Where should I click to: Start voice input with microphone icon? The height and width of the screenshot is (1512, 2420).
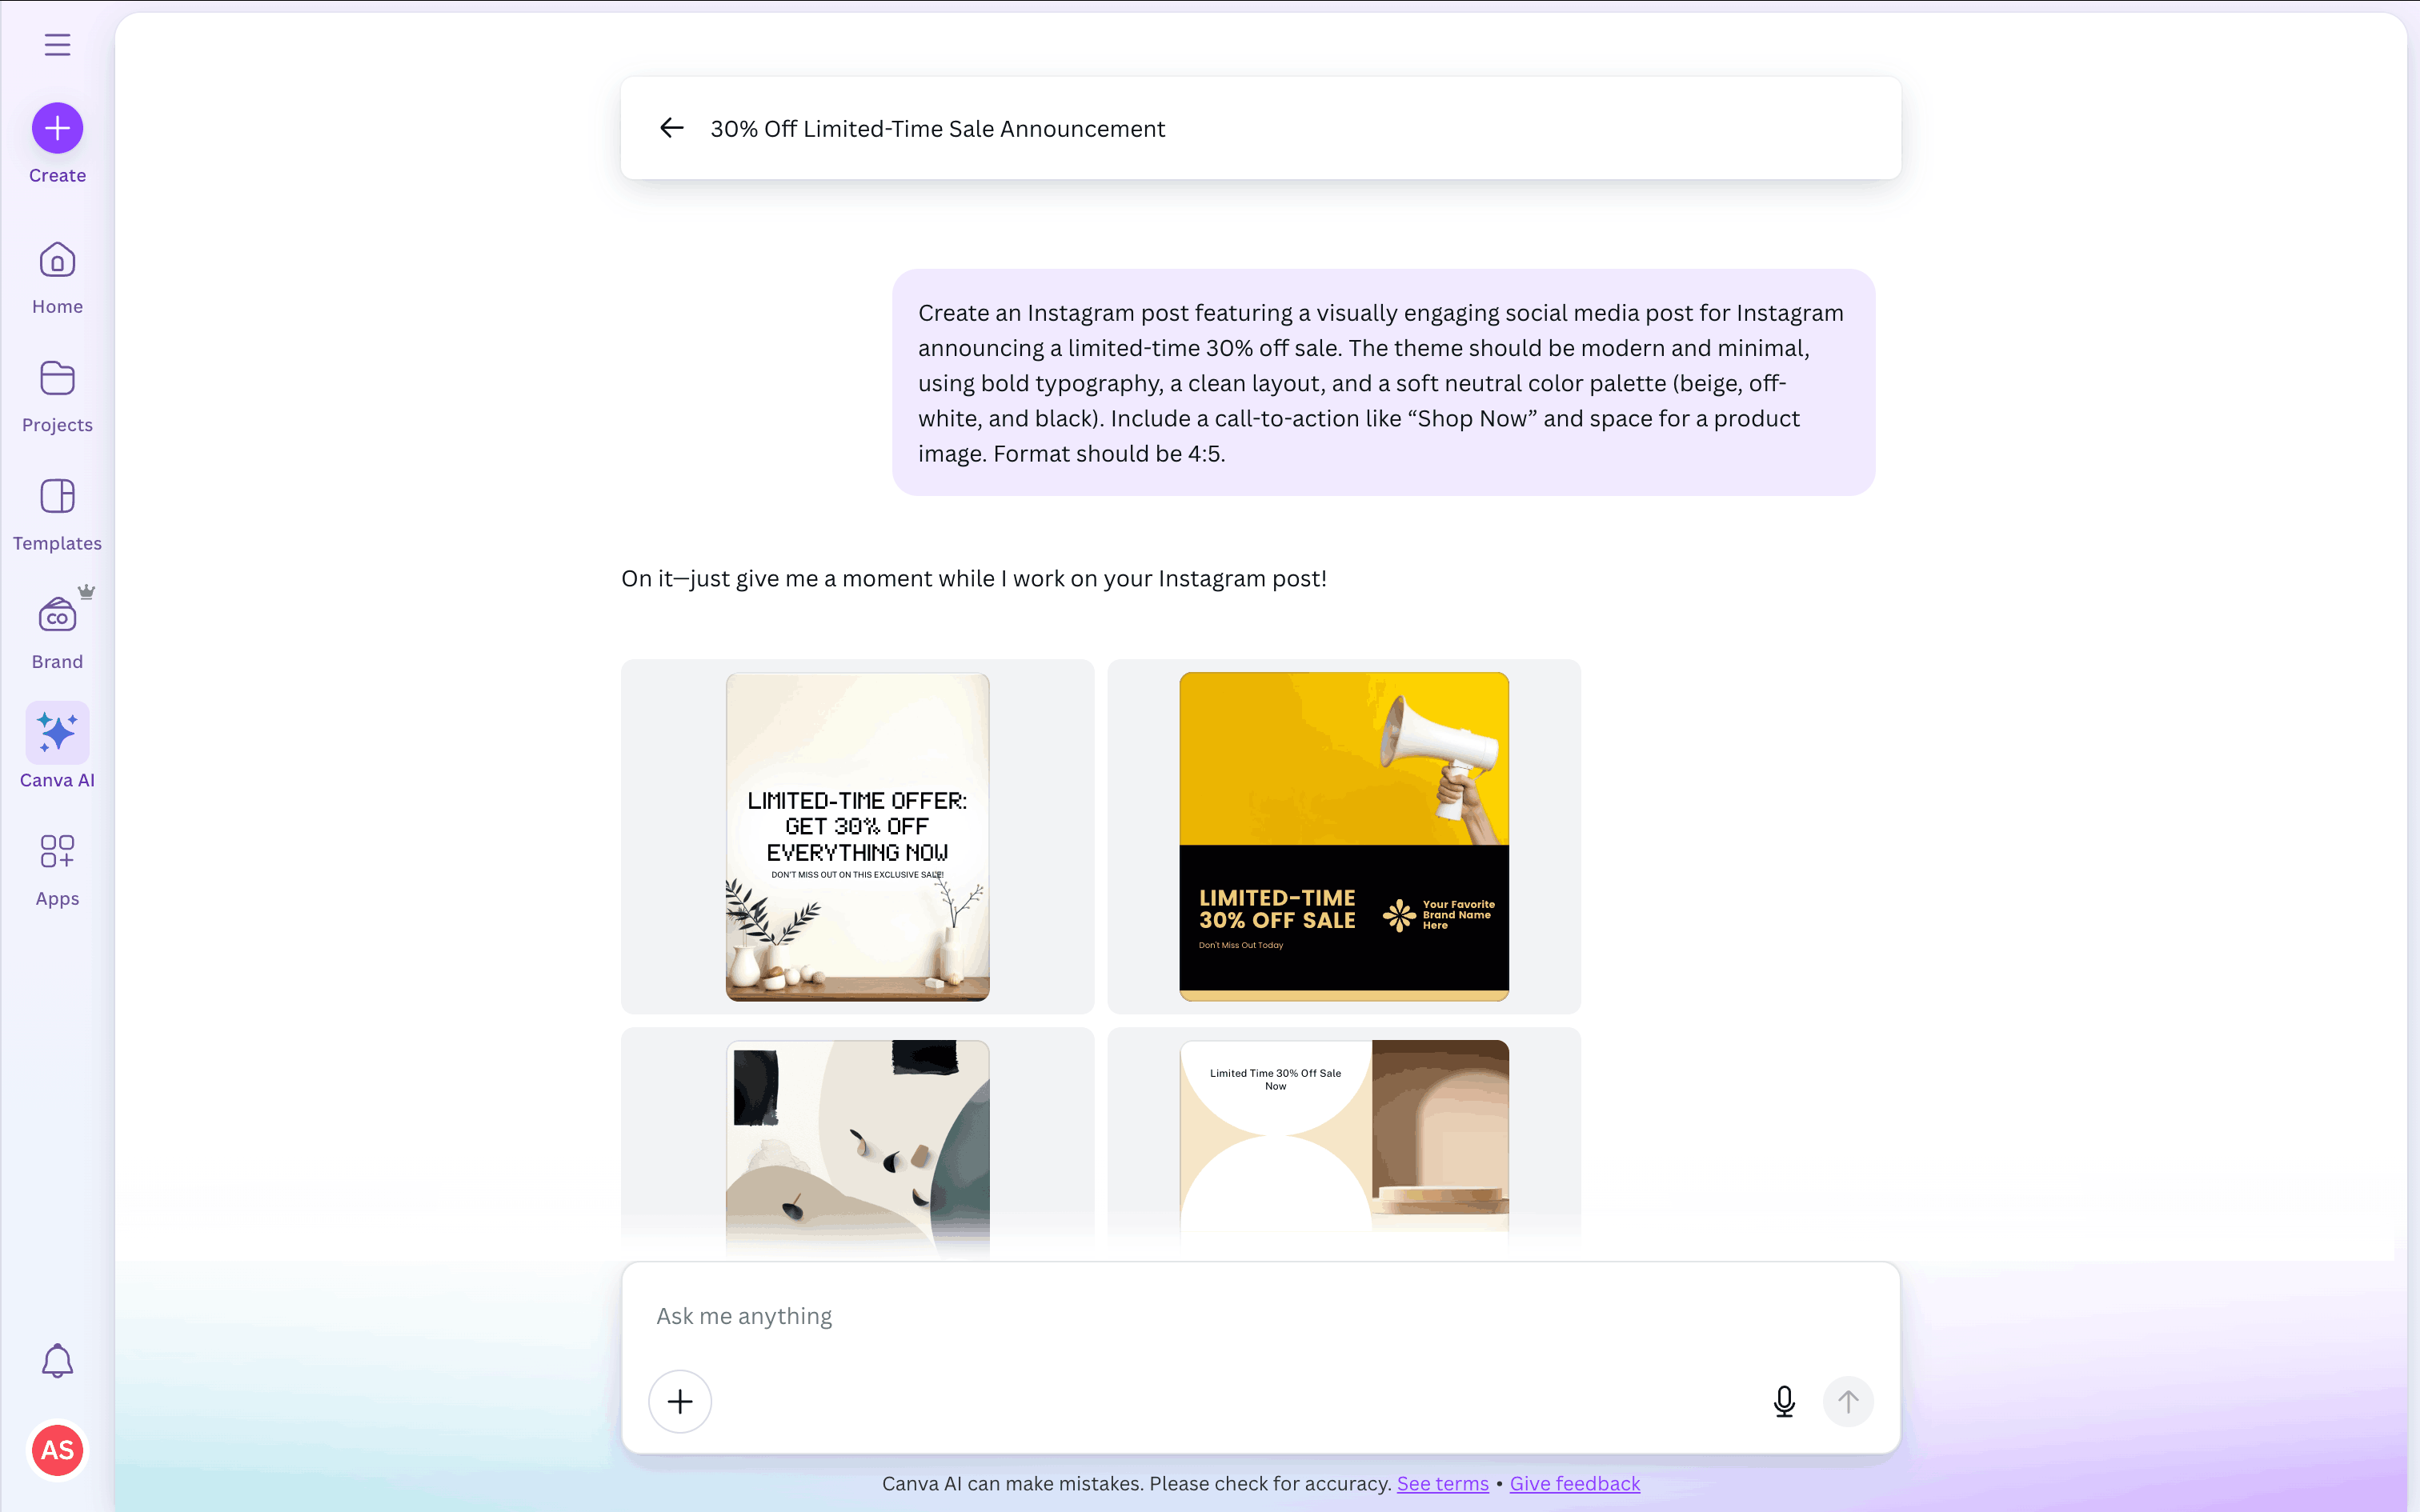(1784, 1401)
